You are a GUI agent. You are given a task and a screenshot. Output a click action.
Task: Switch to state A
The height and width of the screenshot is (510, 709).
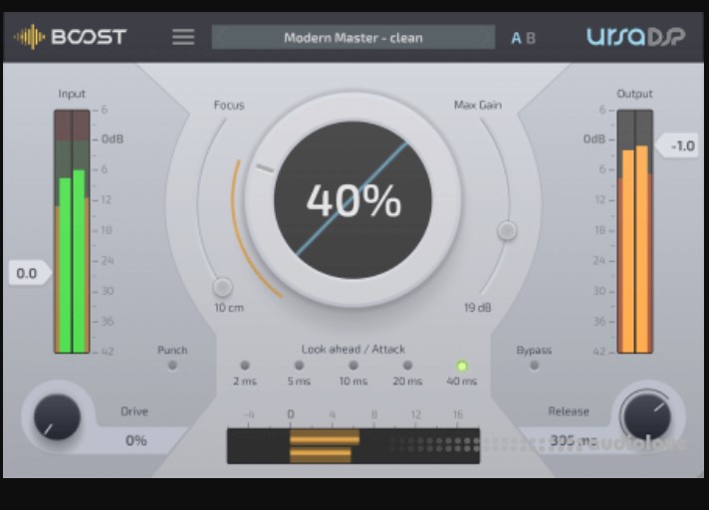[x=516, y=38]
